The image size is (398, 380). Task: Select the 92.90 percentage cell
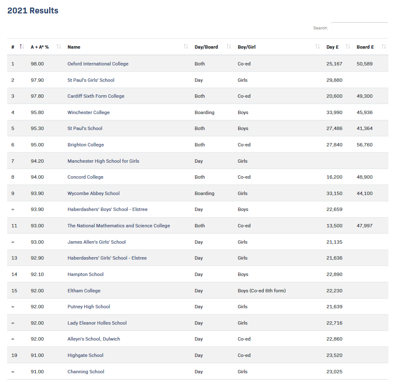37,258
